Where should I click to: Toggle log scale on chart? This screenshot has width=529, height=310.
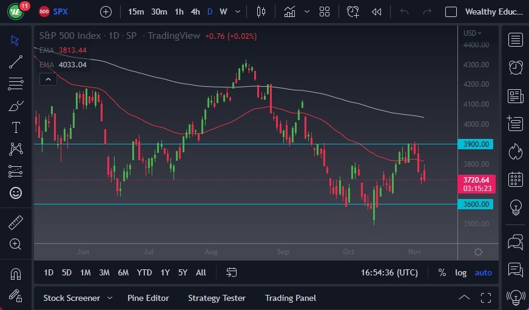coord(461,272)
